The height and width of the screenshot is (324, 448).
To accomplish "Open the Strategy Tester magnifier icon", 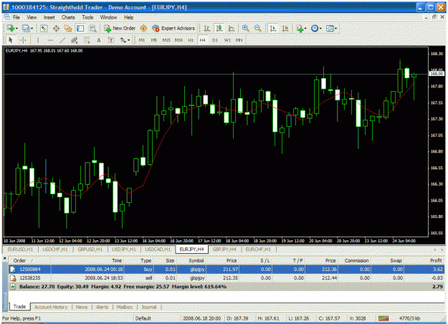I will 92,28.
